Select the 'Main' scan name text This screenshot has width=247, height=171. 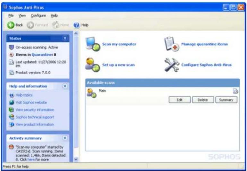102,91
